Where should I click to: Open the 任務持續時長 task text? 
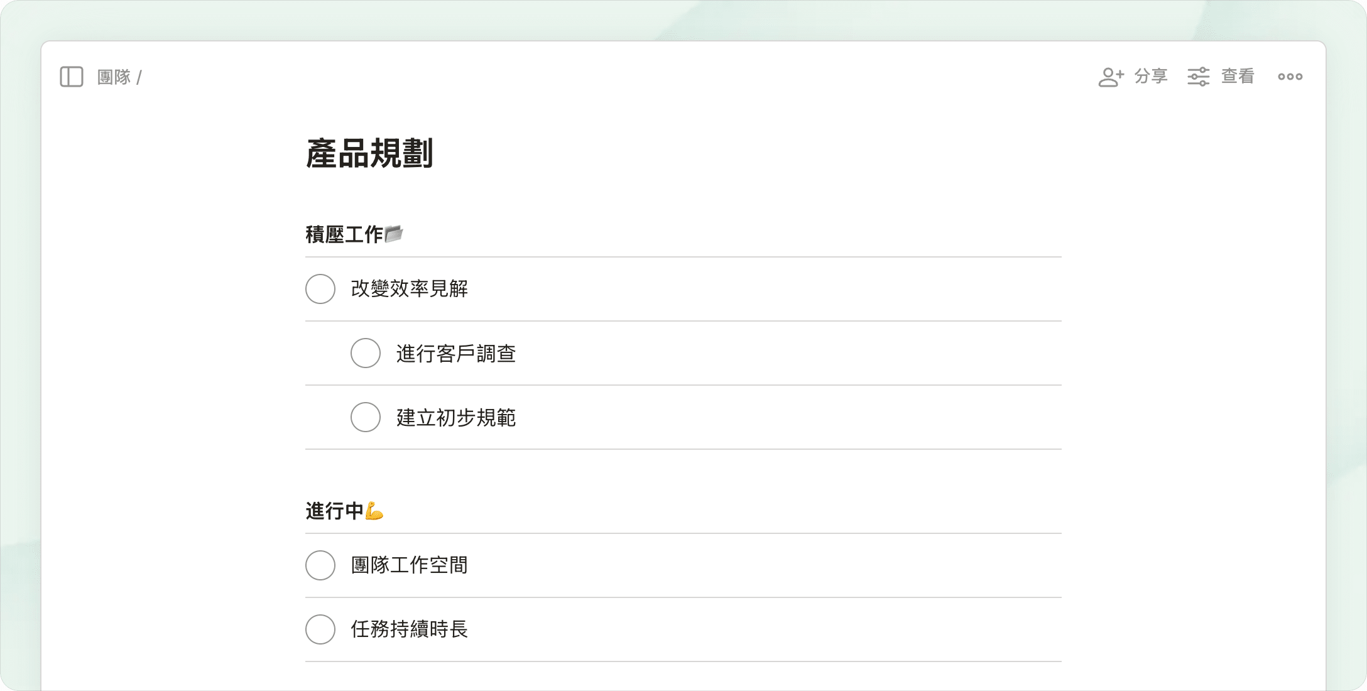coord(409,629)
